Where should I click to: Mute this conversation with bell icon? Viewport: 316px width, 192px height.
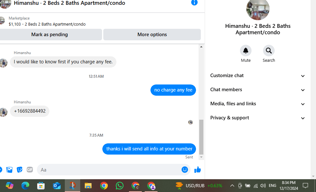(x=246, y=51)
